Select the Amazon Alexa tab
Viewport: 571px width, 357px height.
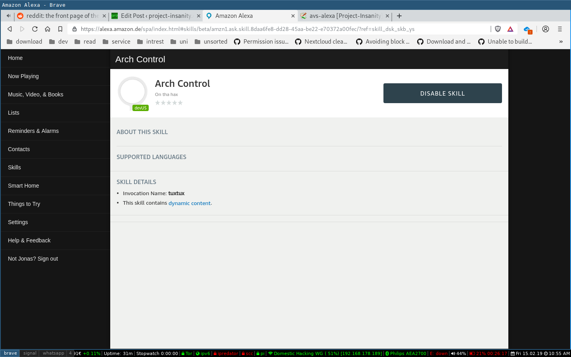click(250, 16)
